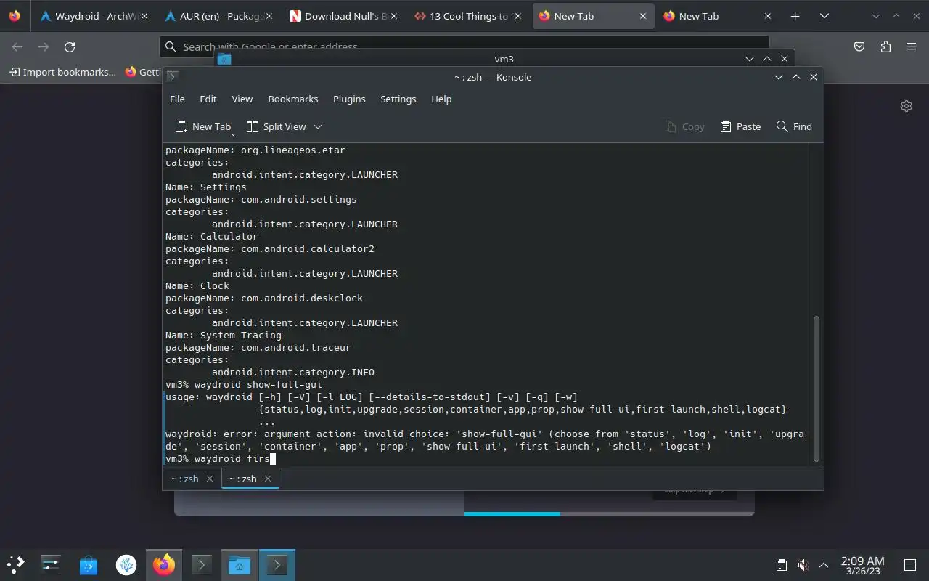929x581 pixels.
Task: Click Import bookmarks toolbar item
Action: [62, 72]
